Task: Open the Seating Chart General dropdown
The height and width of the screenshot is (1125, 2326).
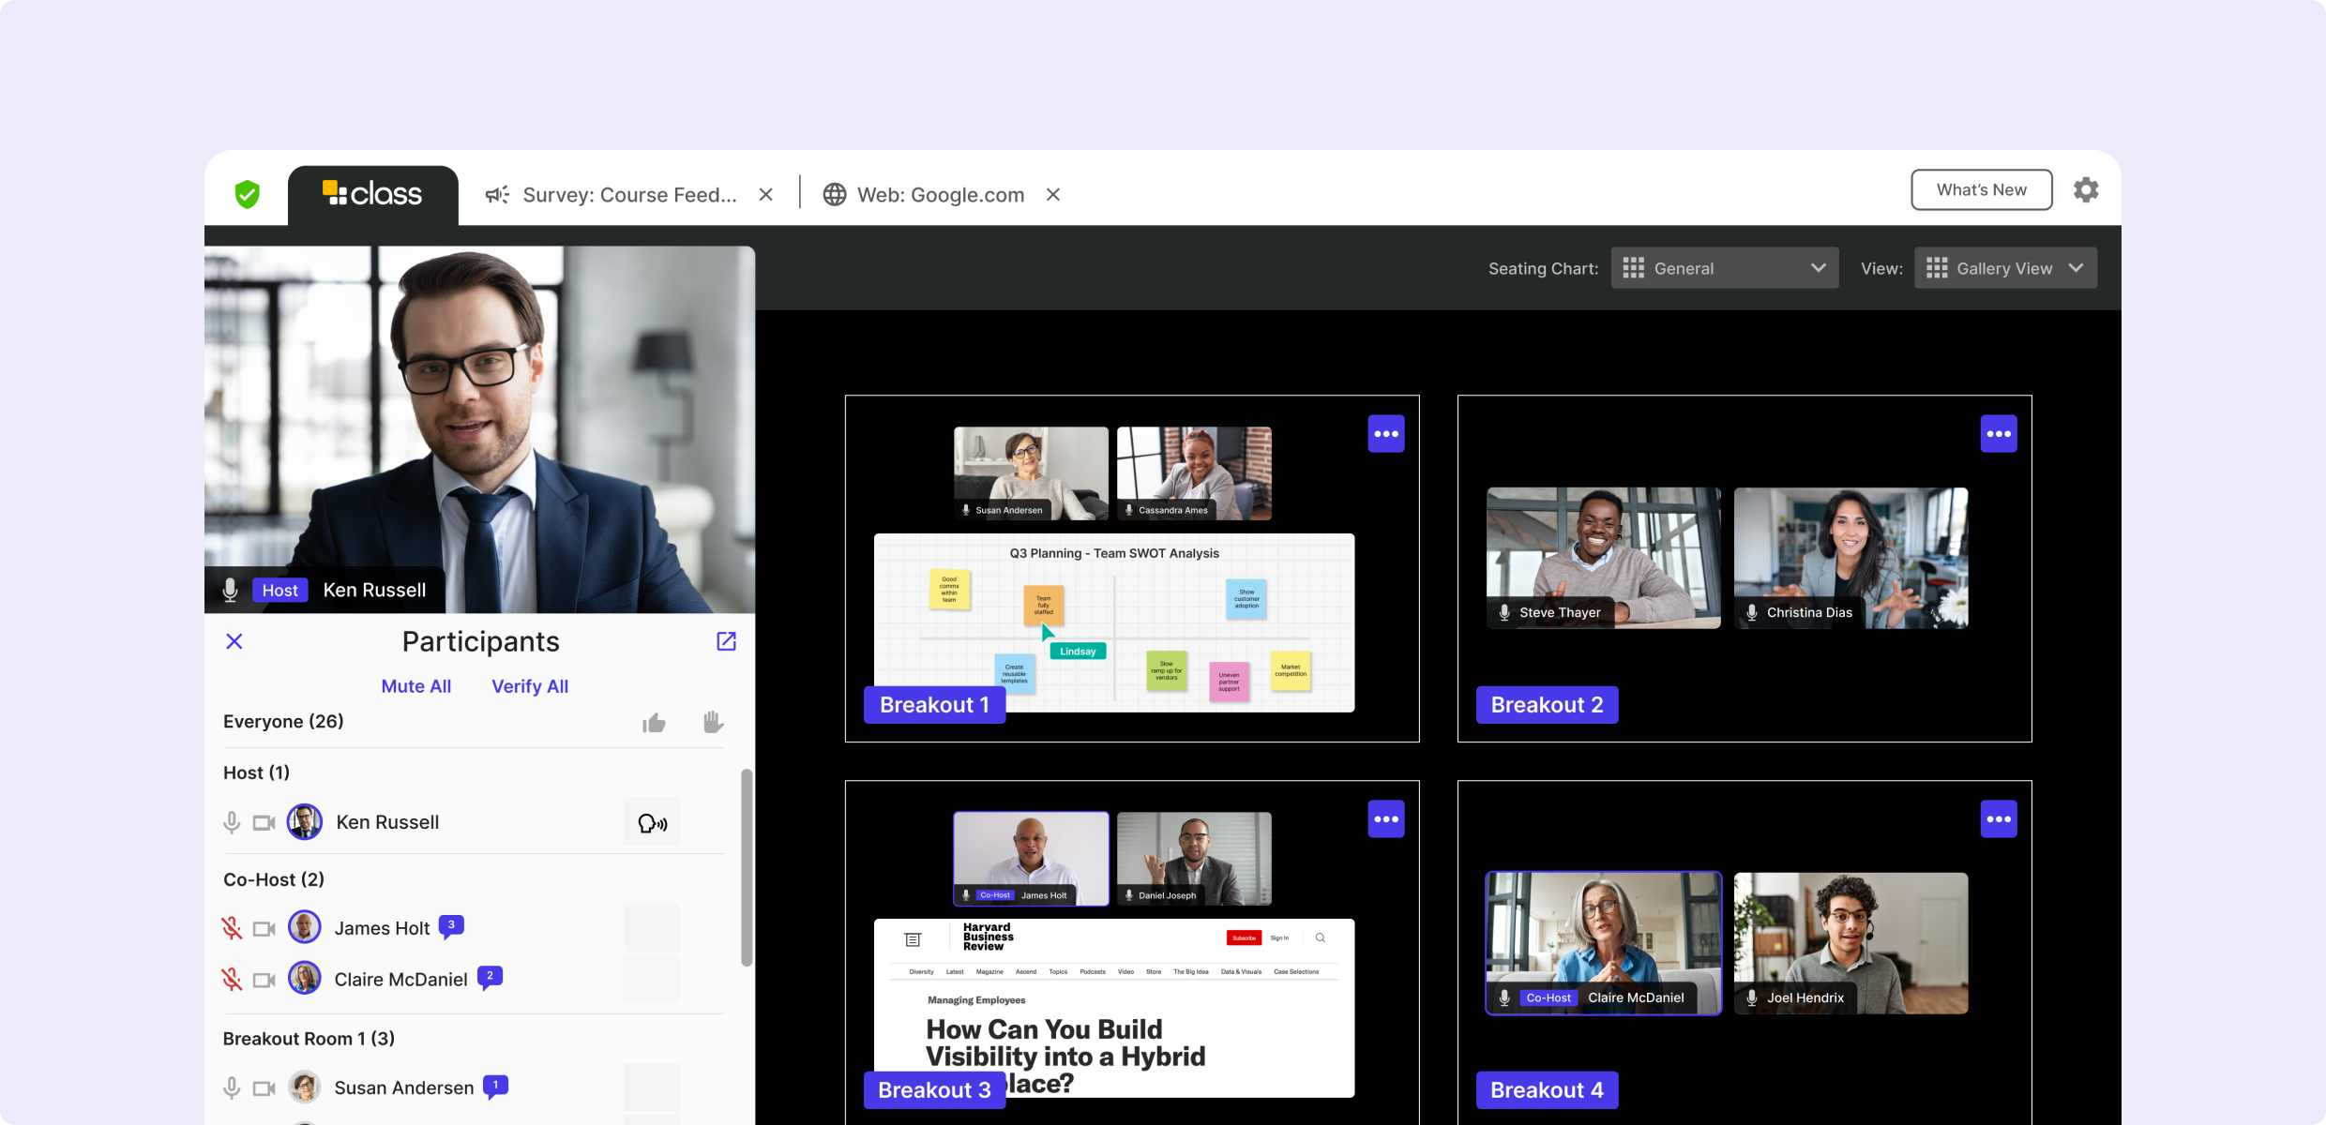Action: [1724, 268]
